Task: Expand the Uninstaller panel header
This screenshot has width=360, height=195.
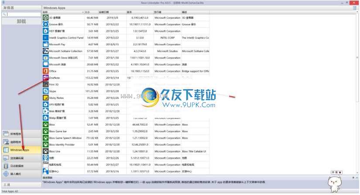Action: coord(21,8)
